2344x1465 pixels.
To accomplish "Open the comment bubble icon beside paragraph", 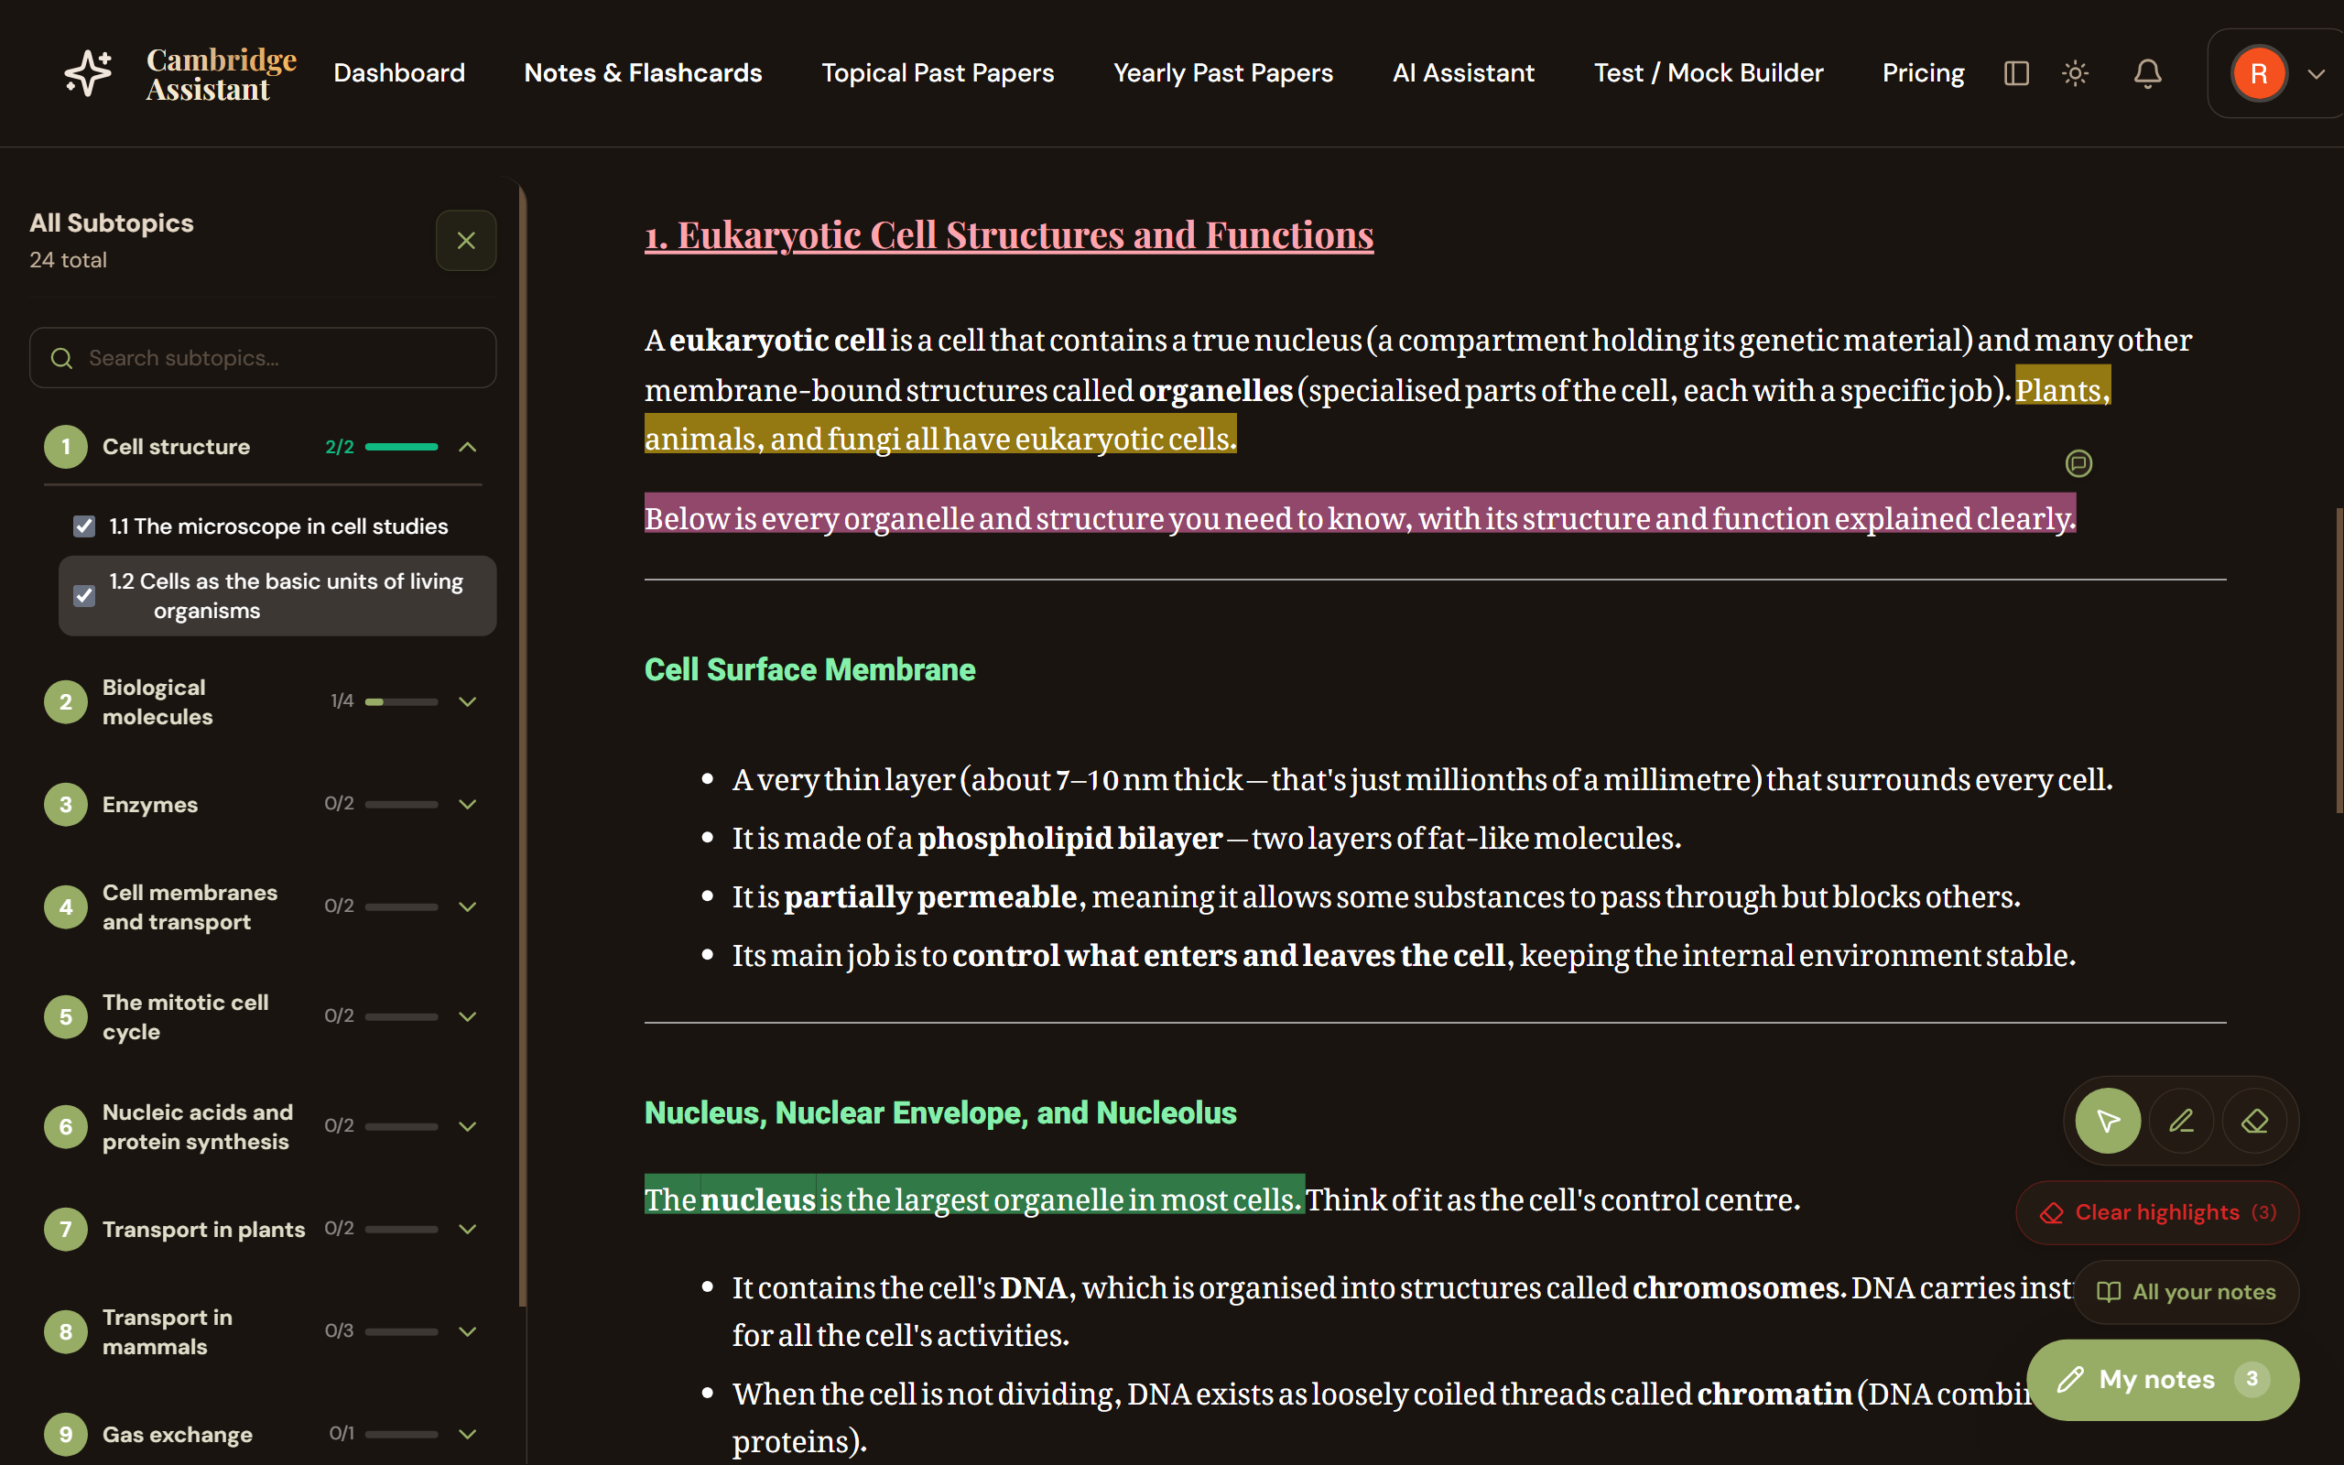I will [x=2078, y=463].
